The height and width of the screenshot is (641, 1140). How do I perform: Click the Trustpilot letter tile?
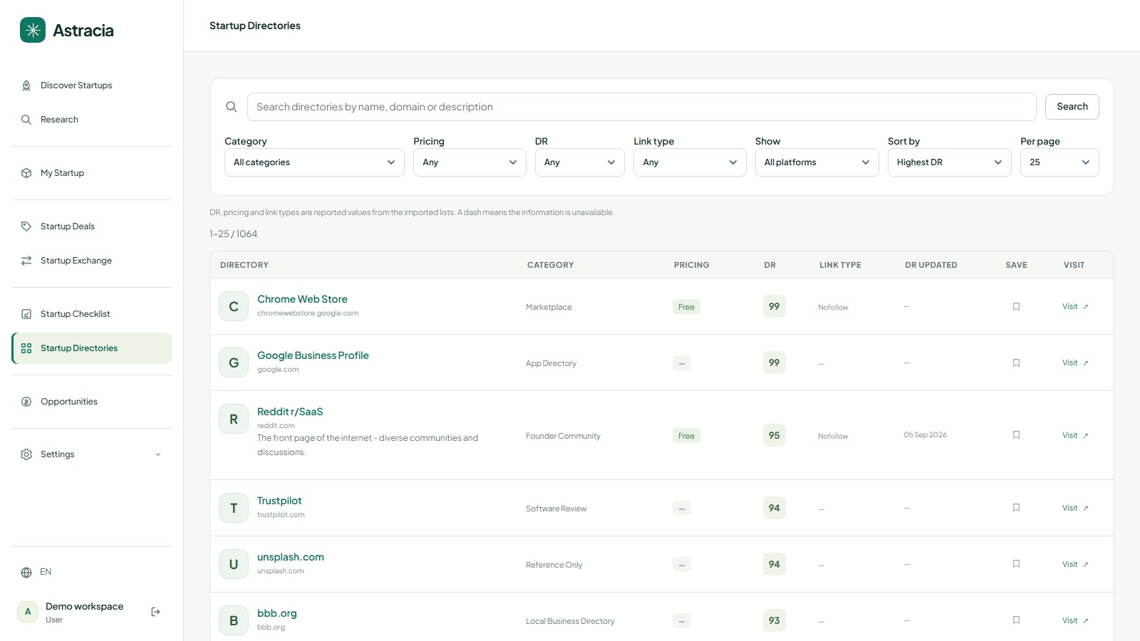click(234, 508)
